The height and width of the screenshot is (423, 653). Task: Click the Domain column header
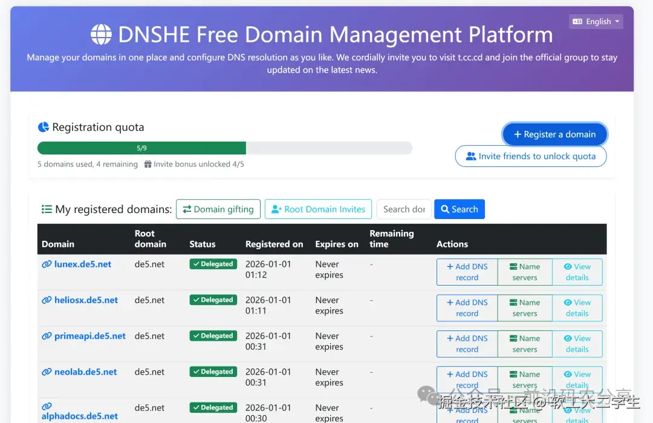coord(58,244)
